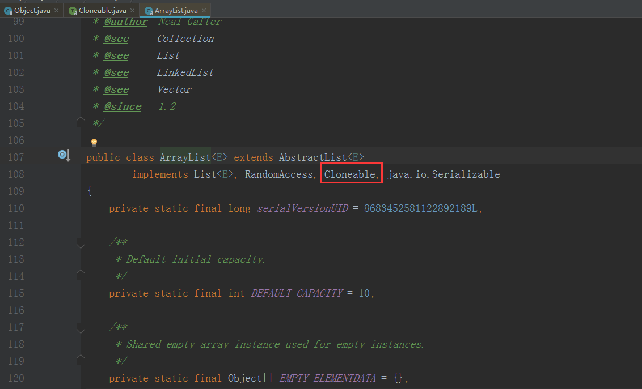
Task: Click the ArrayList class name on line 107
Action: tap(185, 157)
